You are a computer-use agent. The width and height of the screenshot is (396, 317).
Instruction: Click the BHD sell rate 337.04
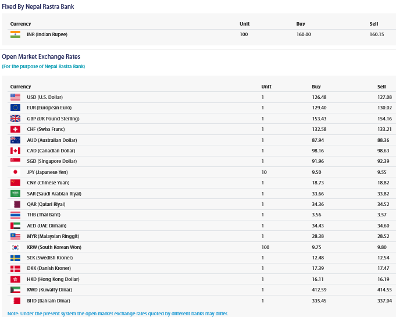[384, 301]
